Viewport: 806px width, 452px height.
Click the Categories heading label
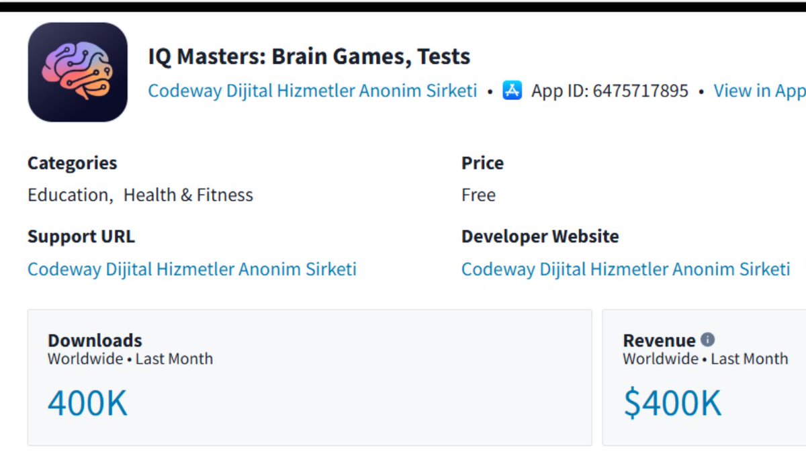[x=72, y=163]
